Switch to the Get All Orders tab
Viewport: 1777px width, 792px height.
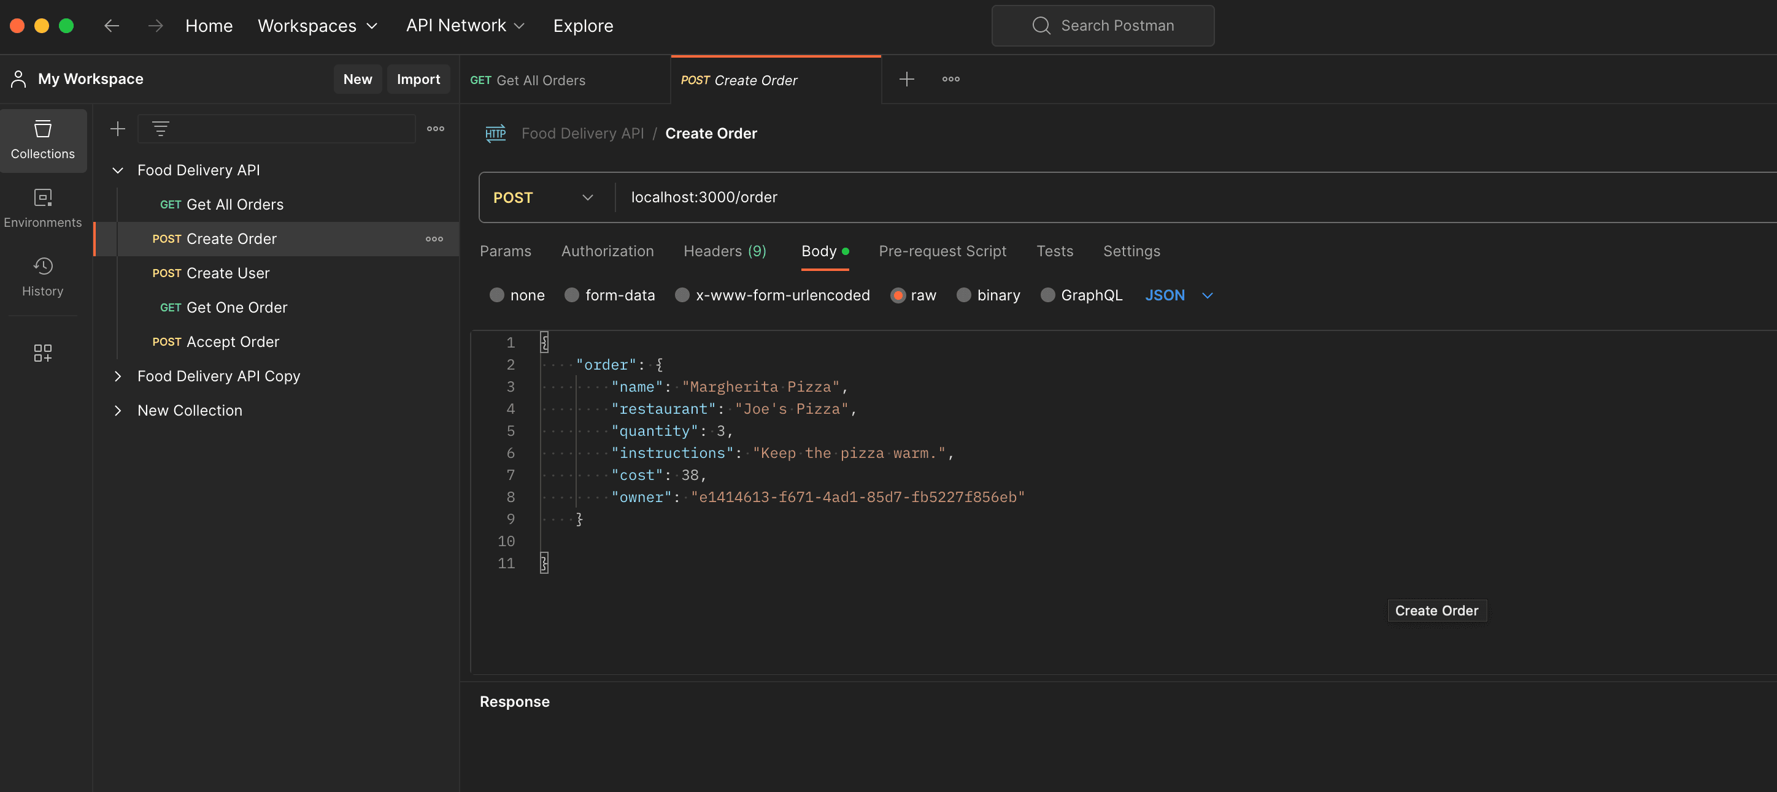tap(528, 81)
